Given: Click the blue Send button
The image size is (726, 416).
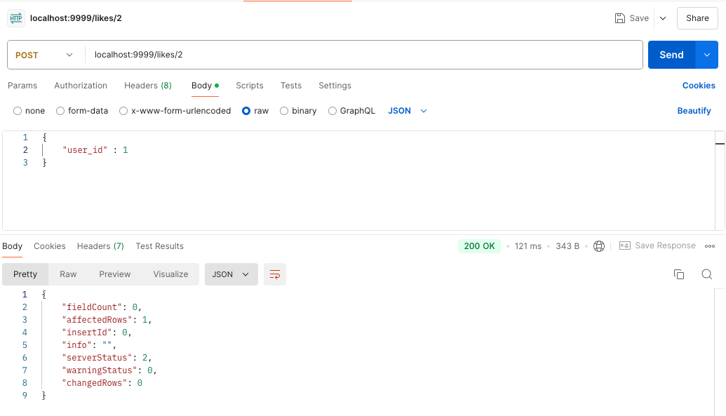Looking at the screenshot, I should (x=671, y=55).
